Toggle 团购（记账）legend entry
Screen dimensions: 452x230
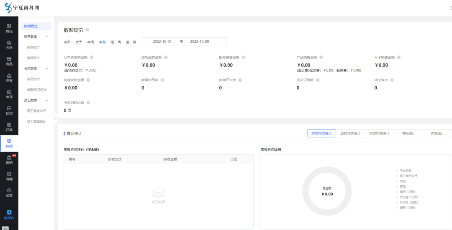(x=406, y=208)
